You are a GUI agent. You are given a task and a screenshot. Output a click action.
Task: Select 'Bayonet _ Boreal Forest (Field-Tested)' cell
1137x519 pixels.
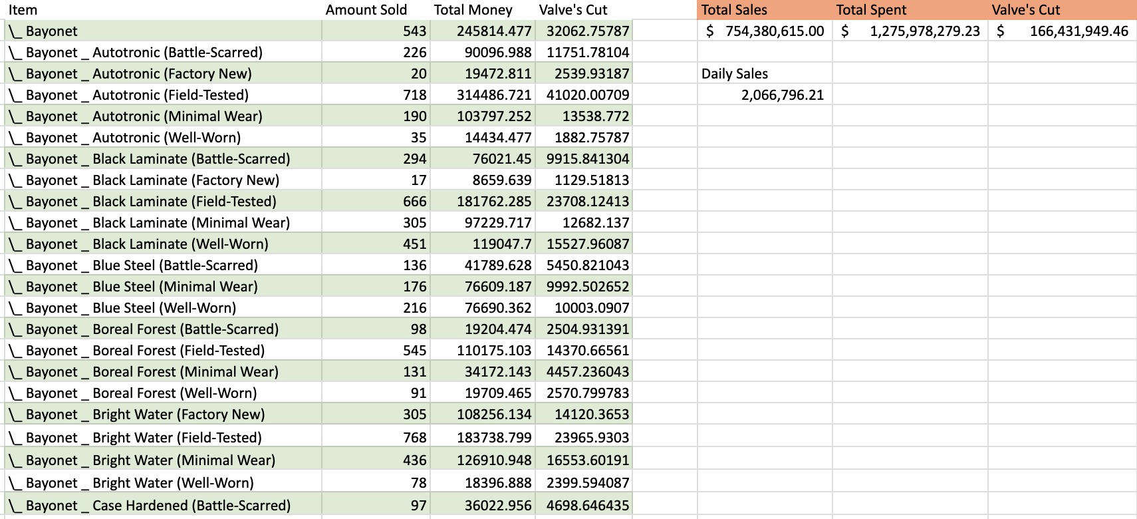click(145, 351)
